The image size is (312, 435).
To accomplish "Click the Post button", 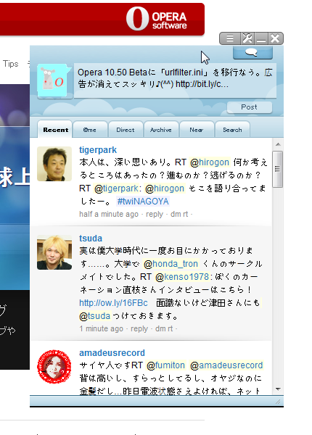I will pyautogui.click(x=250, y=107).
